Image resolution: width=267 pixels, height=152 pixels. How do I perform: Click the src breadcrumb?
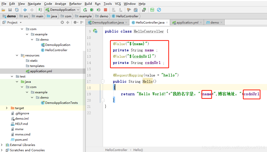(x=24, y=16)
